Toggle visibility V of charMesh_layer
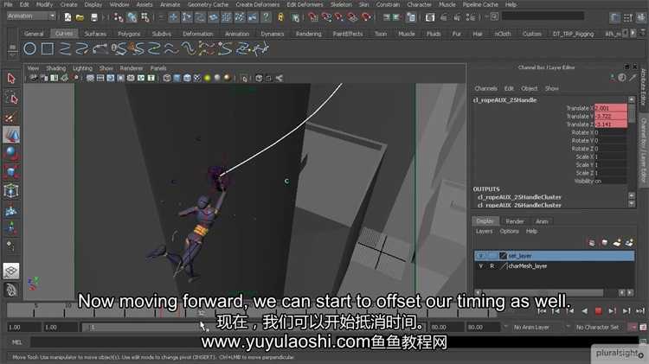The image size is (649, 364). click(x=481, y=266)
